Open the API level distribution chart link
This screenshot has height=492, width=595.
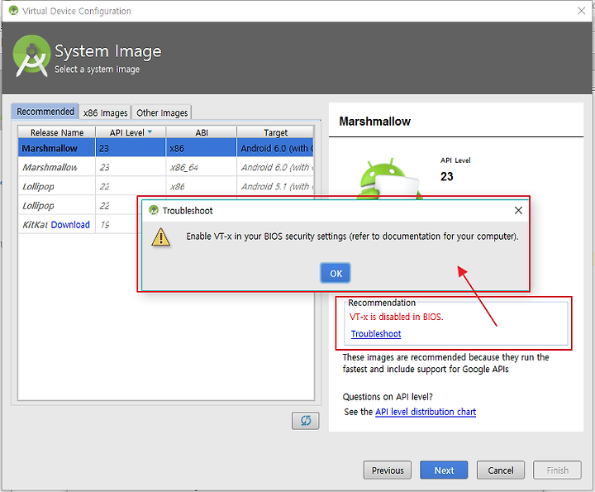426,412
